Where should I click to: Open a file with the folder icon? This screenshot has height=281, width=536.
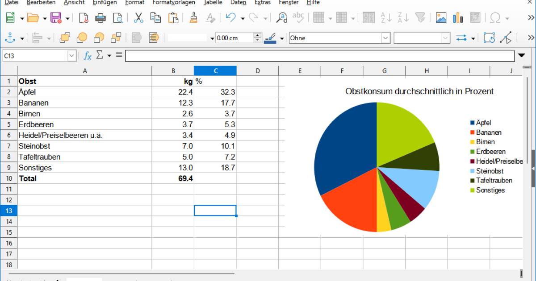(x=33, y=18)
